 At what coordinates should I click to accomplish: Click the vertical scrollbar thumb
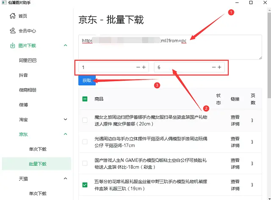click(x=269, y=55)
